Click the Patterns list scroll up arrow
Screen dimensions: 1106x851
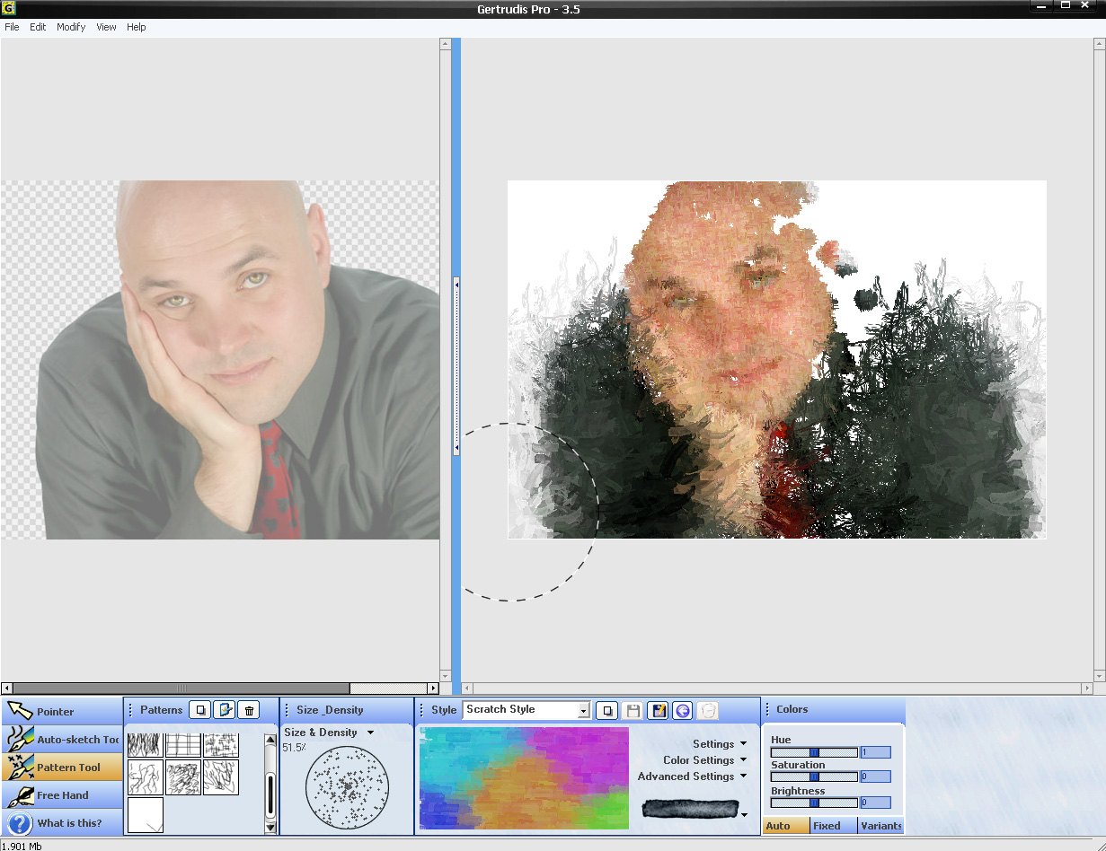coord(270,740)
